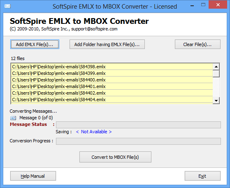
Task: Minimize the converter window
Action: click(x=192, y=6)
